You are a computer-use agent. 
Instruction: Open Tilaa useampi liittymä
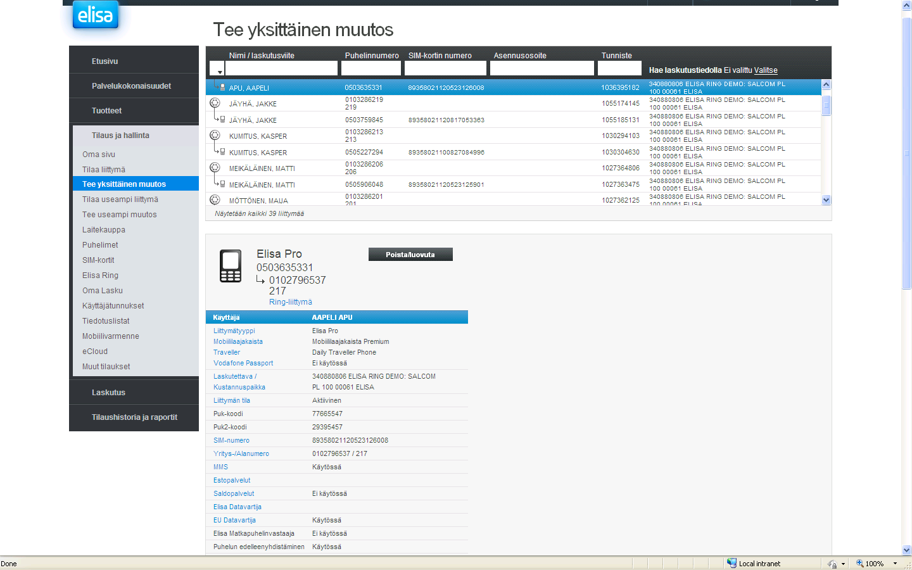click(120, 199)
